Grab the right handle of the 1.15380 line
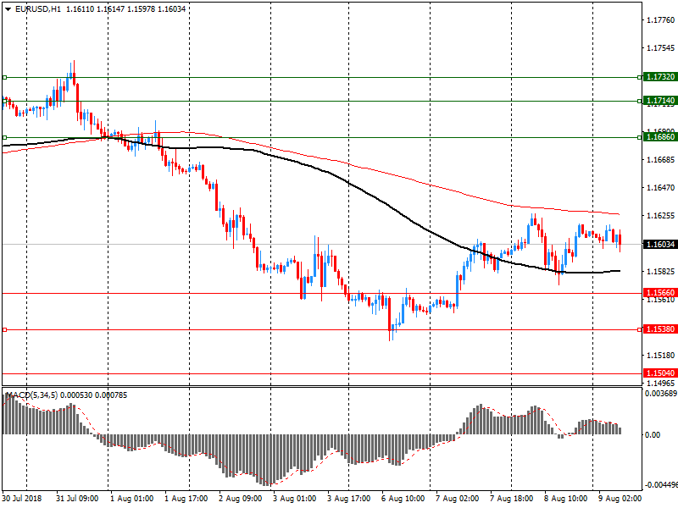This screenshot has width=678, height=508. tap(640, 329)
